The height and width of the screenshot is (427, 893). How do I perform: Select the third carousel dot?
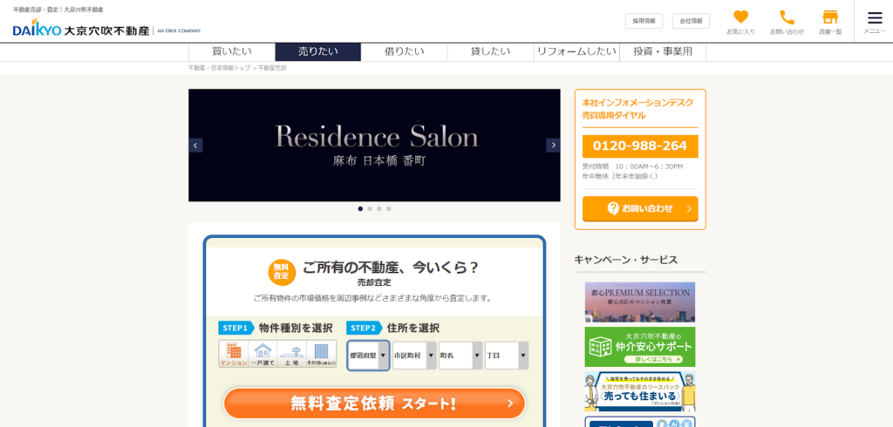click(378, 209)
